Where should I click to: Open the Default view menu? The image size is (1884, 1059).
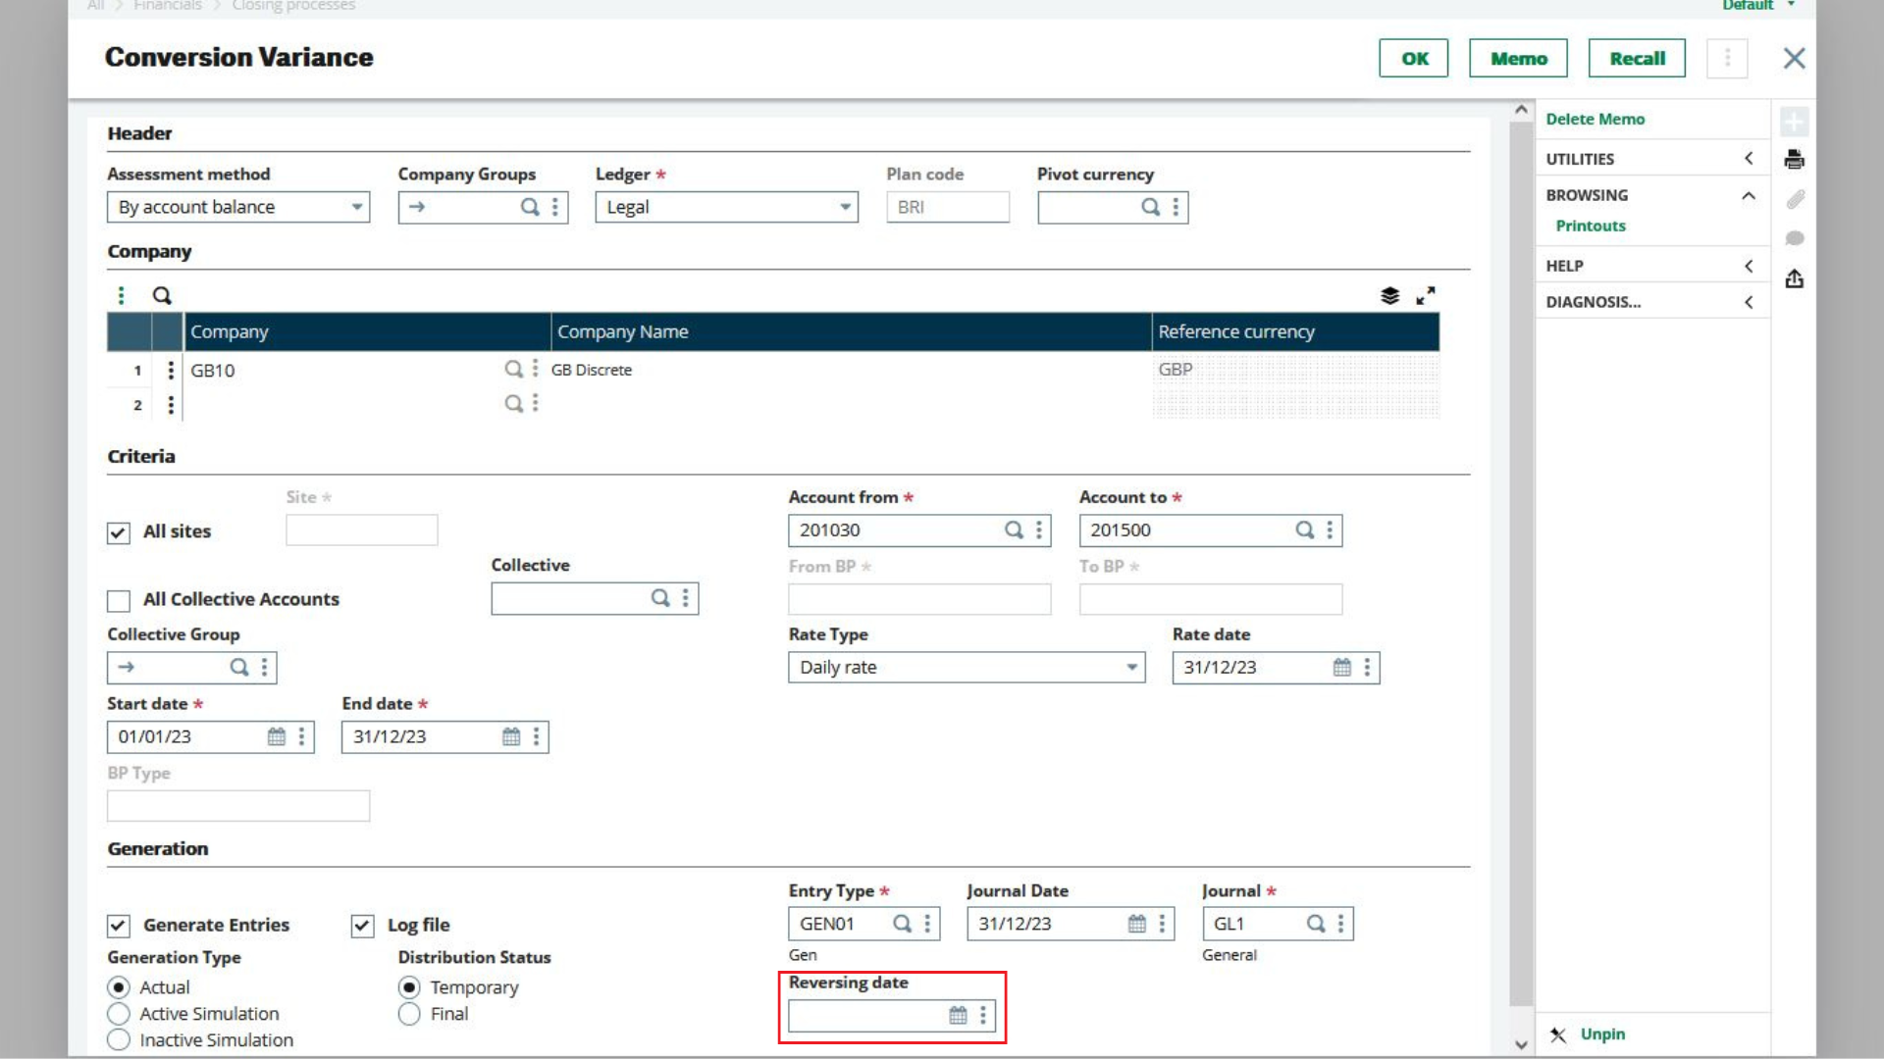click(1757, 6)
